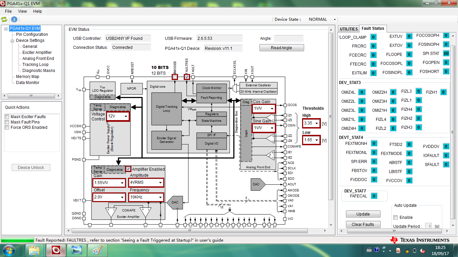Enable Mask Exciter Faults checkbox
This screenshot has width=458, height=257.
pyautogui.click(x=7, y=117)
